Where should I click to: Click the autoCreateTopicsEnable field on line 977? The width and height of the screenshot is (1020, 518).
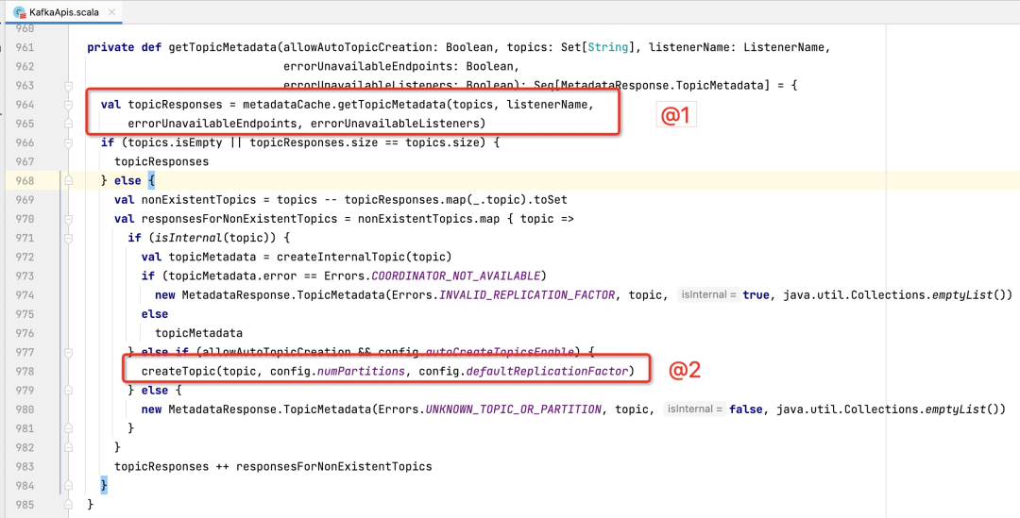click(x=501, y=352)
